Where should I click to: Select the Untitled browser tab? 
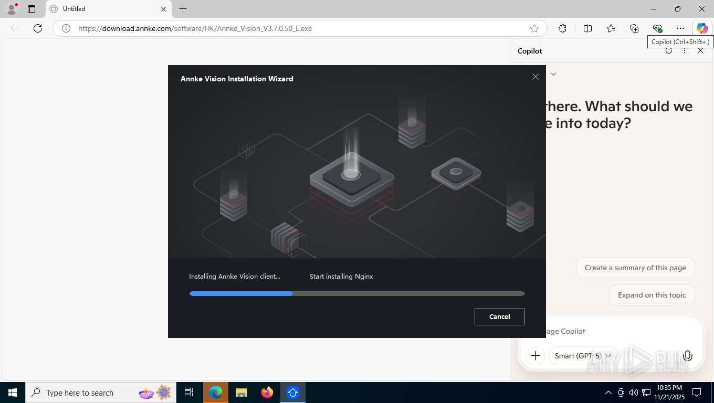click(x=109, y=9)
